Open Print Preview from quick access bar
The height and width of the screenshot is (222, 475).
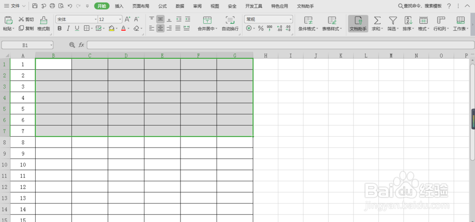(61, 6)
